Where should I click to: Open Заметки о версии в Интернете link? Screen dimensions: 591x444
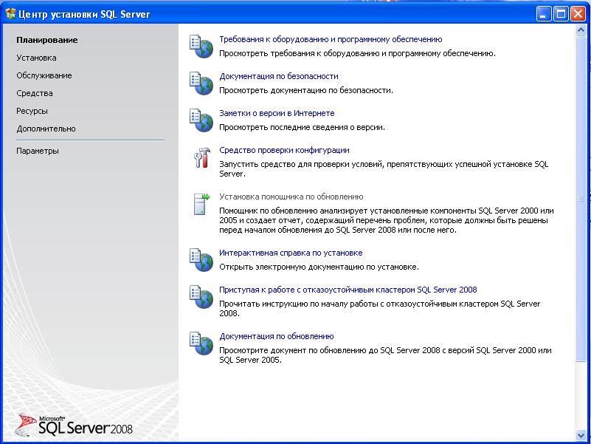277,113
